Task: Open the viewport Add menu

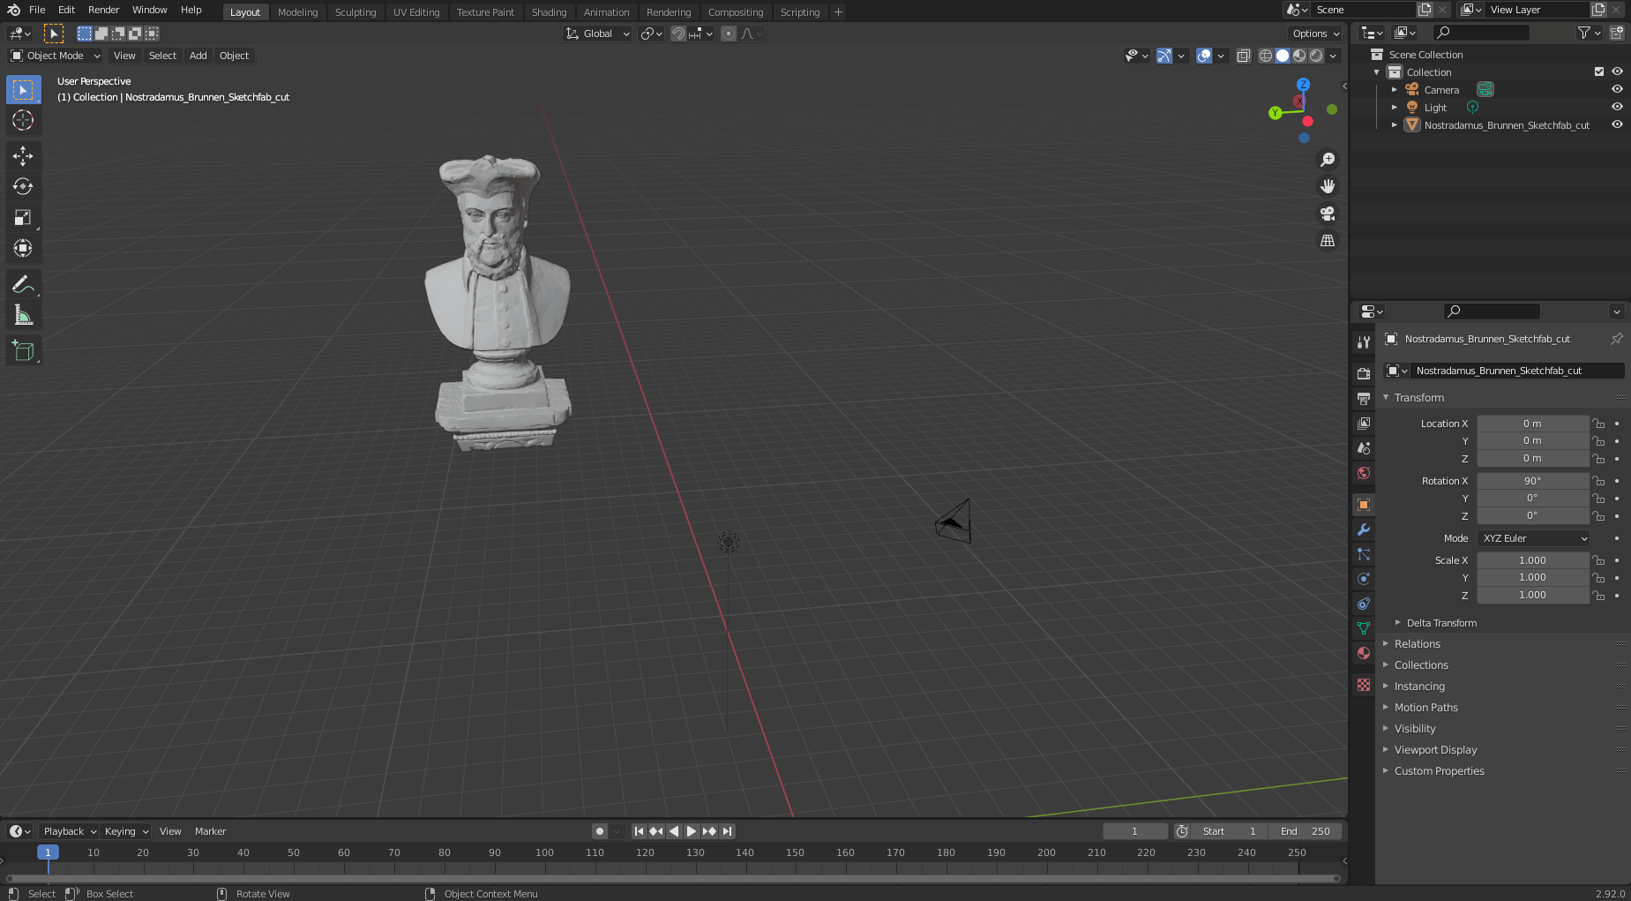Action: tap(198, 56)
